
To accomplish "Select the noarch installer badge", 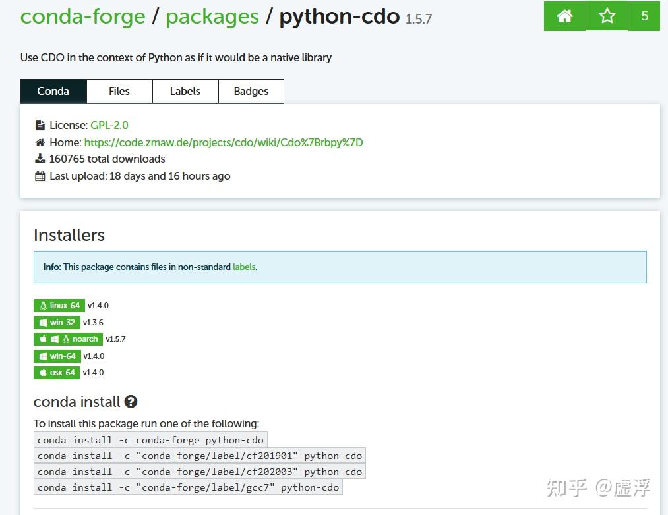I will tap(68, 339).
